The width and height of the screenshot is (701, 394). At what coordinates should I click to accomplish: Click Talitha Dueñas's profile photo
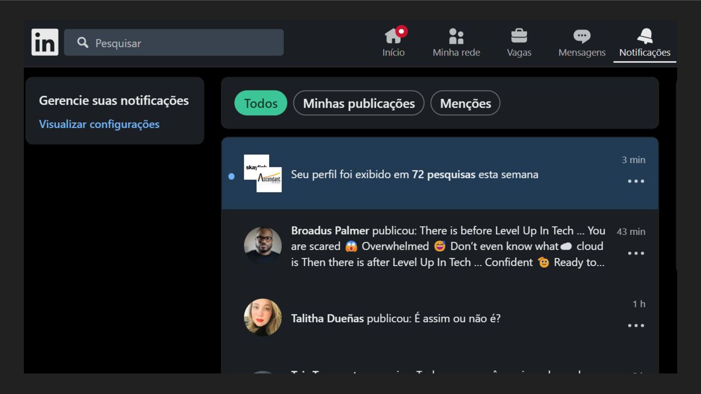pyautogui.click(x=263, y=317)
